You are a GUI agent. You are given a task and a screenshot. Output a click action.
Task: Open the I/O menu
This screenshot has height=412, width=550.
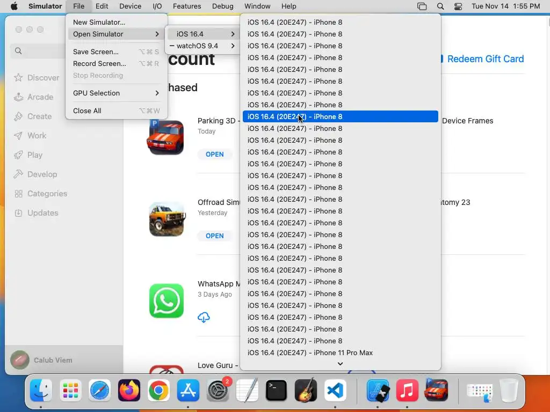pos(157,6)
